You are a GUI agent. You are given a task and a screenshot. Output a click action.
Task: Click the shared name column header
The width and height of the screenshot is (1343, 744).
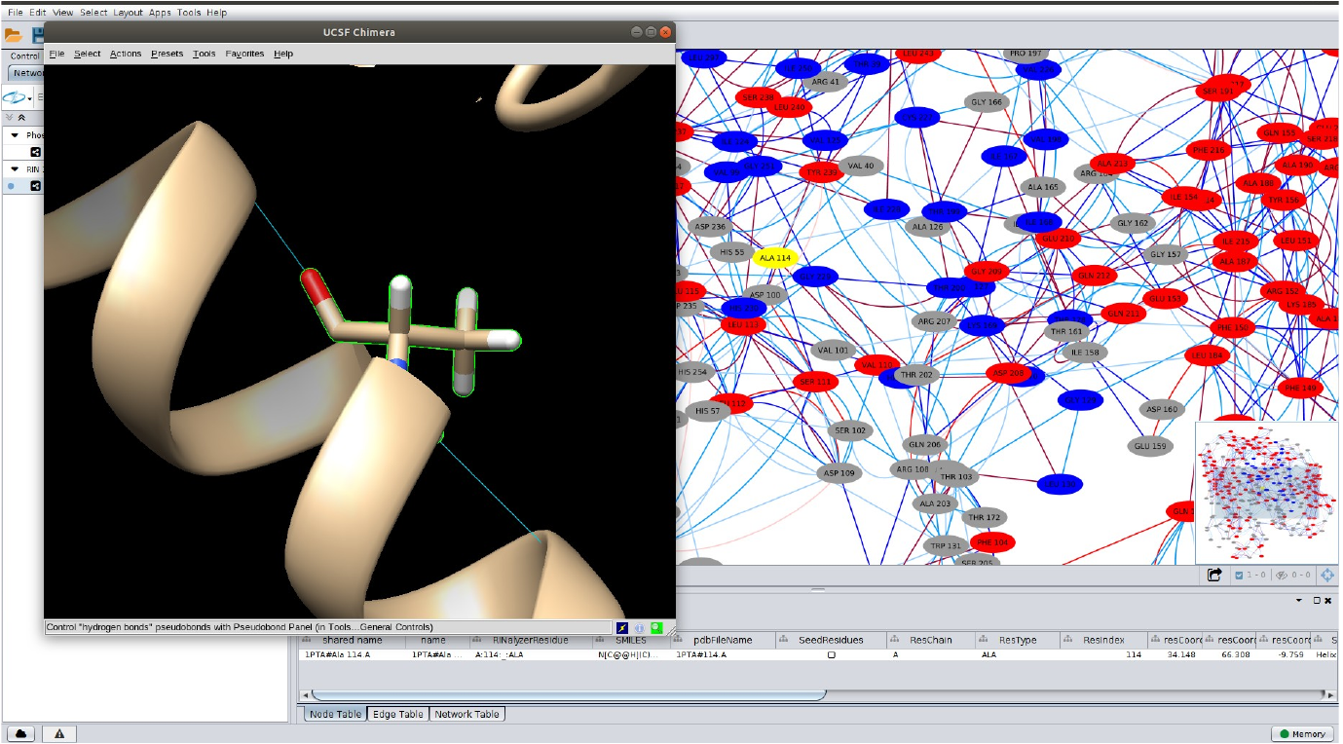point(353,641)
